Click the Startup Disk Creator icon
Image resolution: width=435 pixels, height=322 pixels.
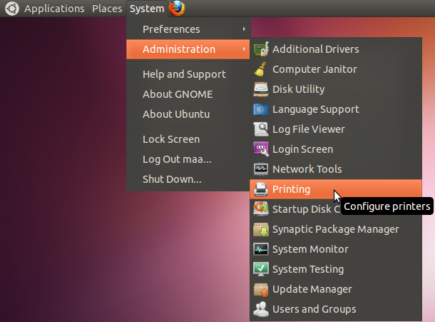(x=261, y=209)
